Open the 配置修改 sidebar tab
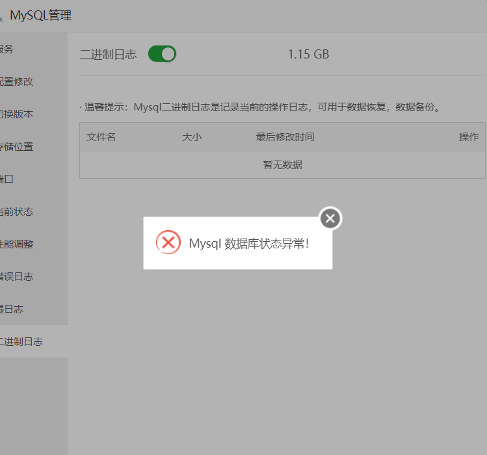The height and width of the screenshot is (455, 487). click(34, 81)
